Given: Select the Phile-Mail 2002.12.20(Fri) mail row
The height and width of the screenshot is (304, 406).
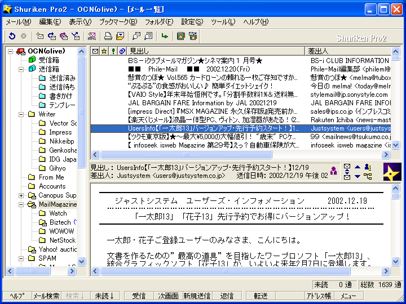Looking at the screenshot, I should click(241, 69).
